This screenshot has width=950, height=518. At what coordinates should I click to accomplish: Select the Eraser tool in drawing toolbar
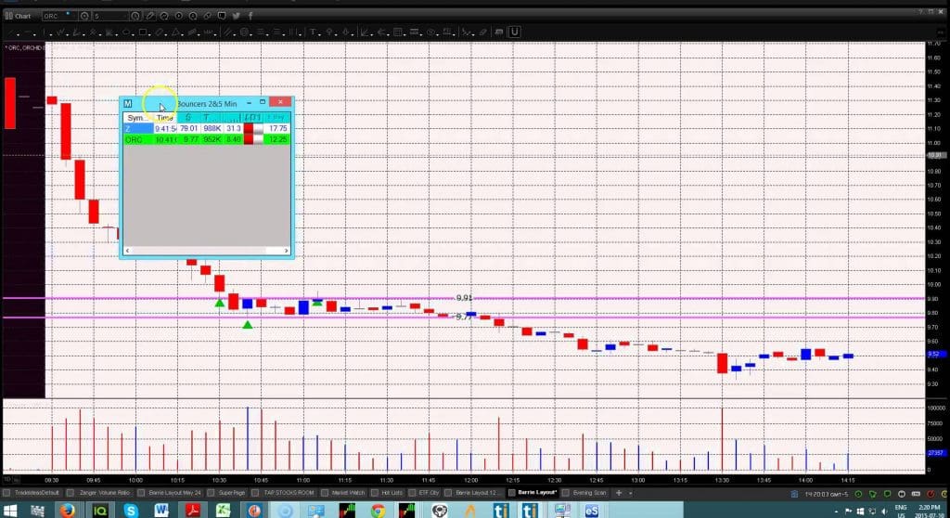tap(482, 32)
